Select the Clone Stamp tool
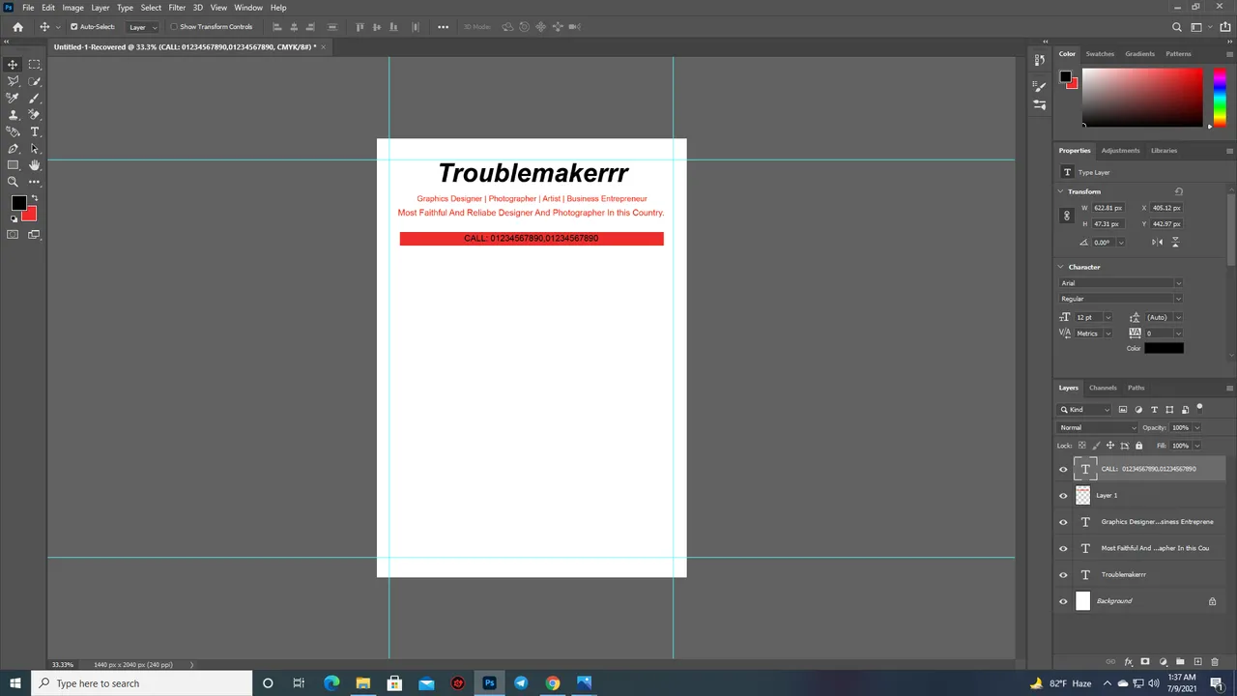The image size is (1237, 696). click(x=13, y=114)
